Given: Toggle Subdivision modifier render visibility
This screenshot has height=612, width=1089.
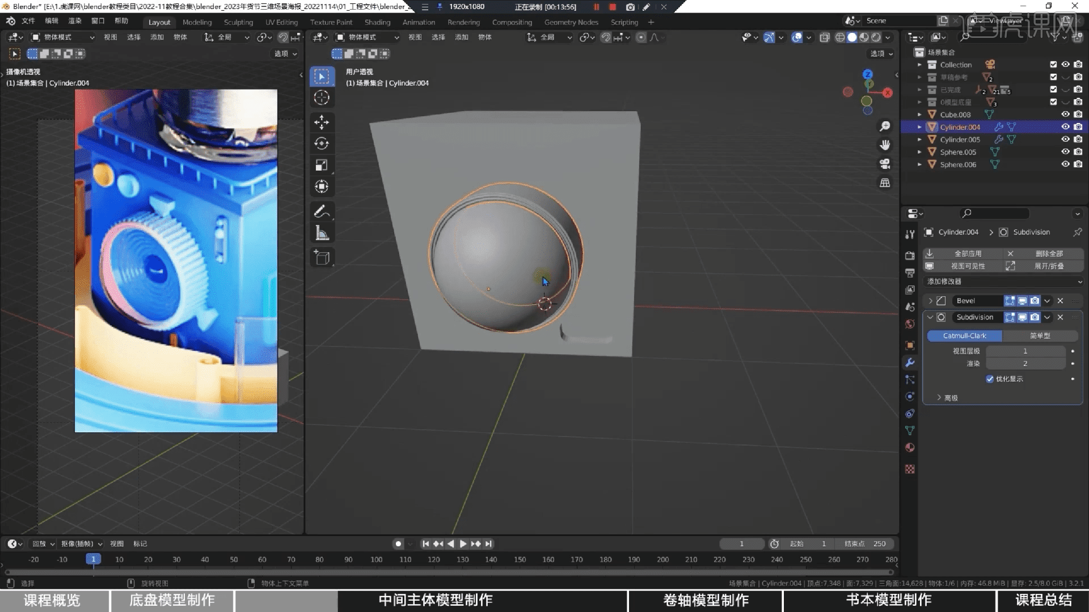Looking at the screenshot, I should [1035, 317].
